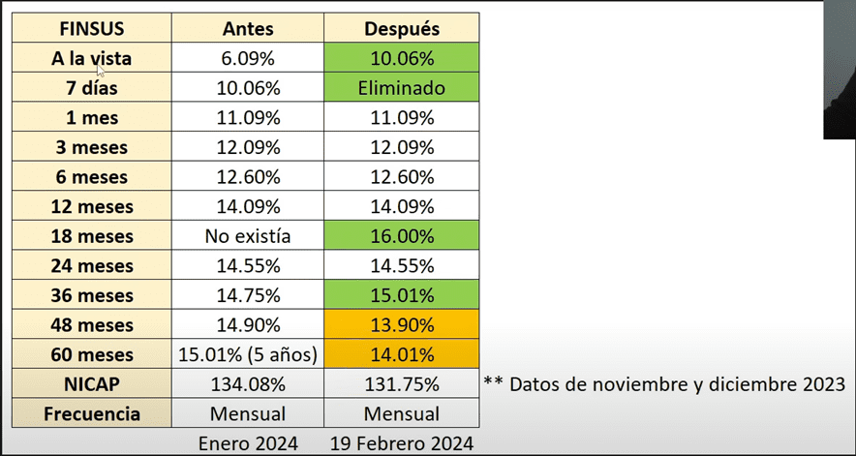Click the green 16.00% cell
The image size is (856, 456).
click(x=402, y=235)
